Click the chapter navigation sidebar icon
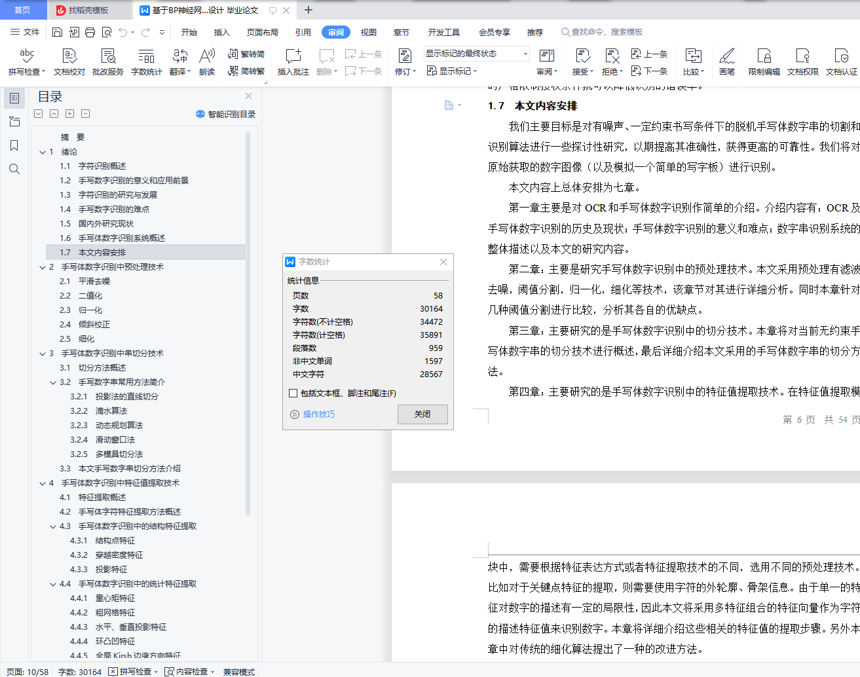This screenshot has height=677, width=860. [14, 122]
